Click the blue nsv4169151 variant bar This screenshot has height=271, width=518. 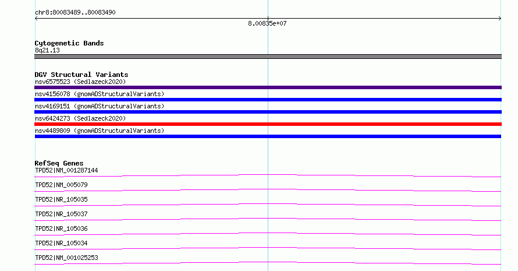pyautogui.click(x=268, y=112)
